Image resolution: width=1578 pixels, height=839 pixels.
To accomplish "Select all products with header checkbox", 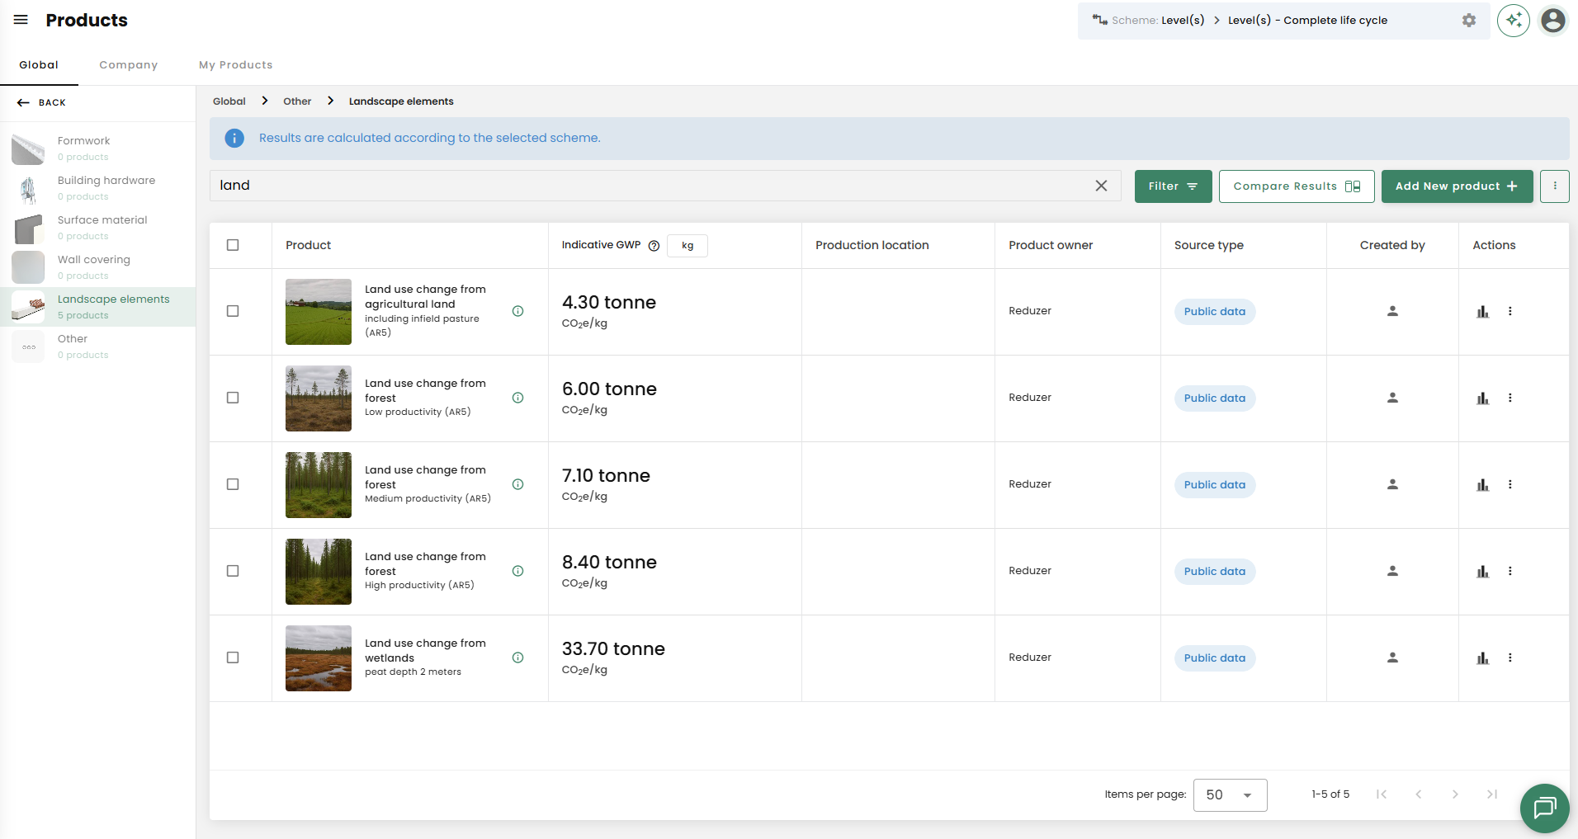I will [233, 245].
